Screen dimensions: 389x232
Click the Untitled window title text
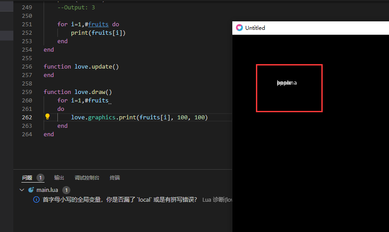coord(255,28)
